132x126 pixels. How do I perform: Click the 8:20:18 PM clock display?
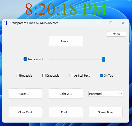pyautogui.click(x=66, y=9)
